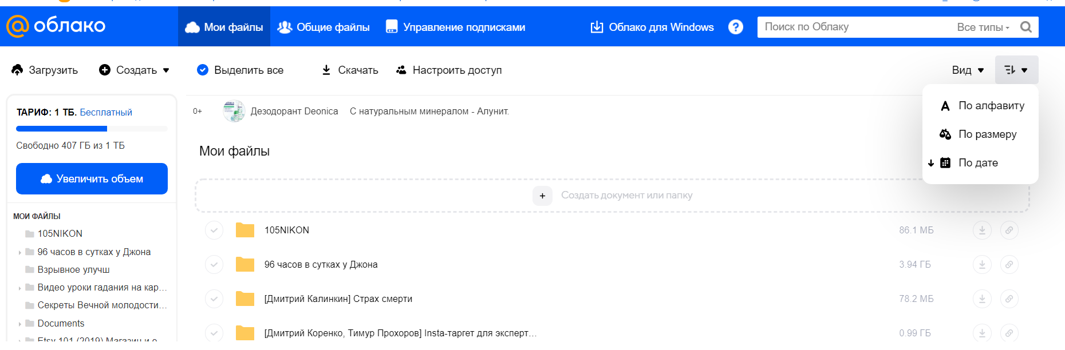The image size is (1065, 350).
Task: Click the Увеличить объем button
Action: pyautogui.click(x=92, y=179)
